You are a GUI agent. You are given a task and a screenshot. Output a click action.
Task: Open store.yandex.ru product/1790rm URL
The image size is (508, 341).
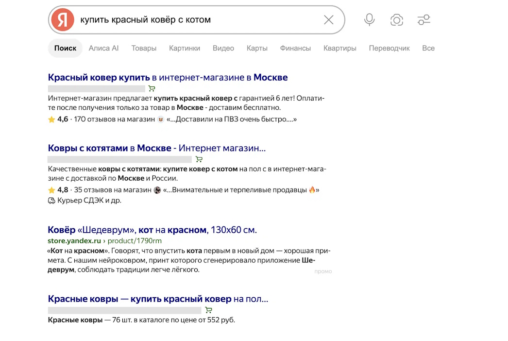(104, 241)
